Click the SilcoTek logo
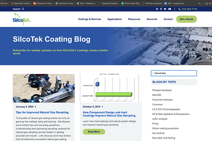Screen dimensions: 212x141 (22, 19)
